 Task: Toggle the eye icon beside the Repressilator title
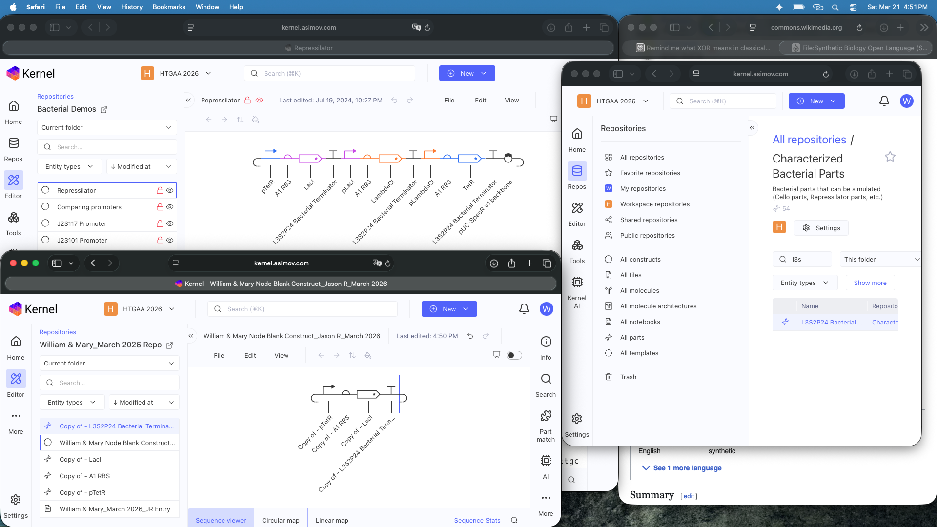(259, 100)
